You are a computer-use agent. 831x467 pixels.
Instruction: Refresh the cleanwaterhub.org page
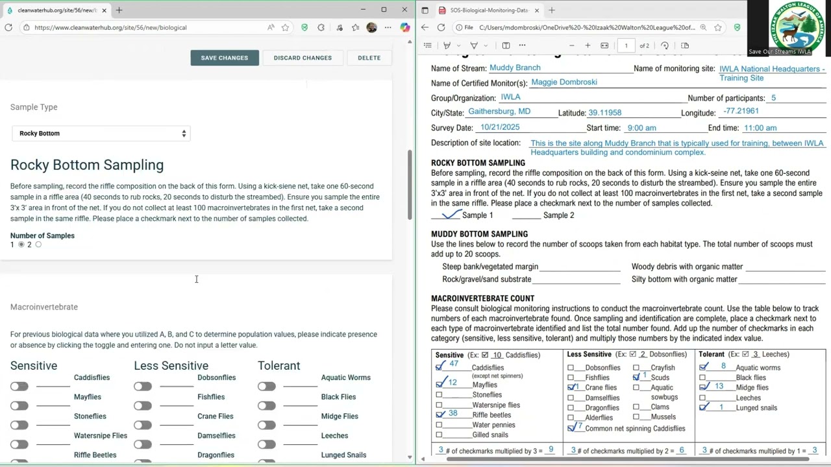(x=8, y=27)
